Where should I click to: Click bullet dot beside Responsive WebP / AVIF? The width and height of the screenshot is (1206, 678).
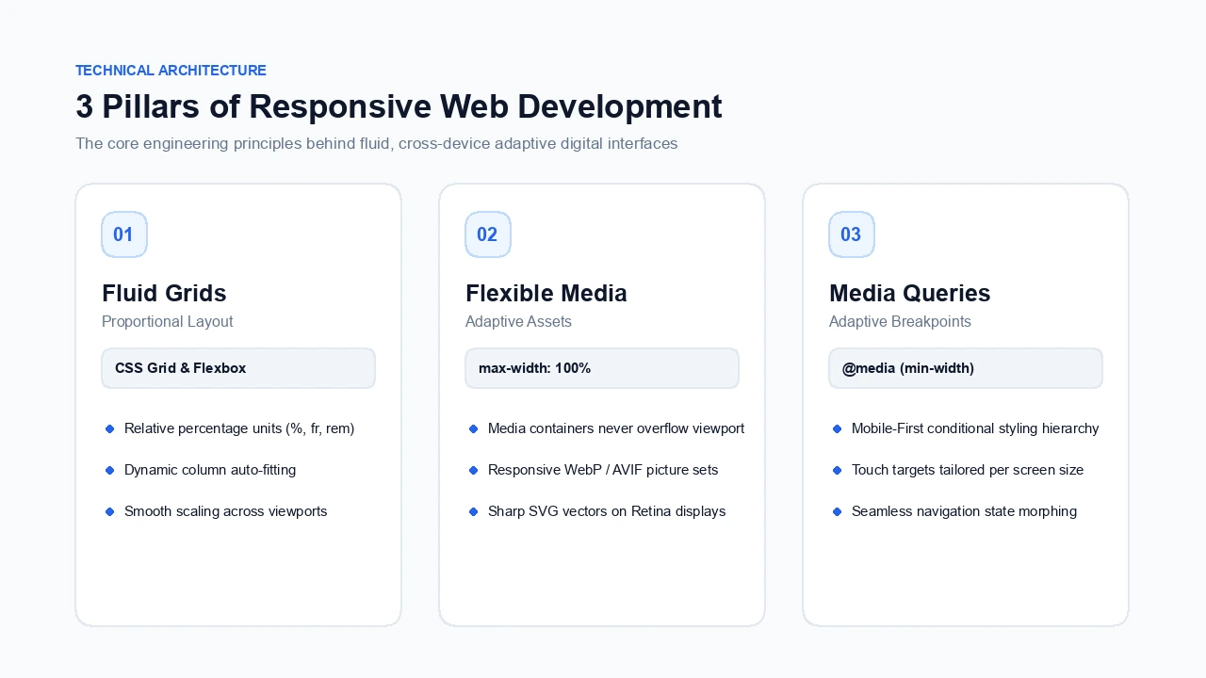pyautogui.click(x=473, y=470)
